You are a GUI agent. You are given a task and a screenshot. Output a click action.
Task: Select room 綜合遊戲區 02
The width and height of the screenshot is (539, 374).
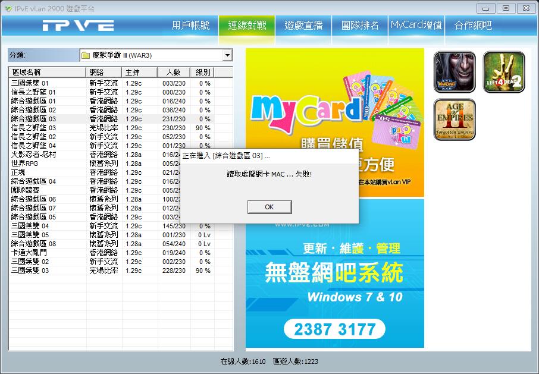pyautogui.click(x=111, y=110)
